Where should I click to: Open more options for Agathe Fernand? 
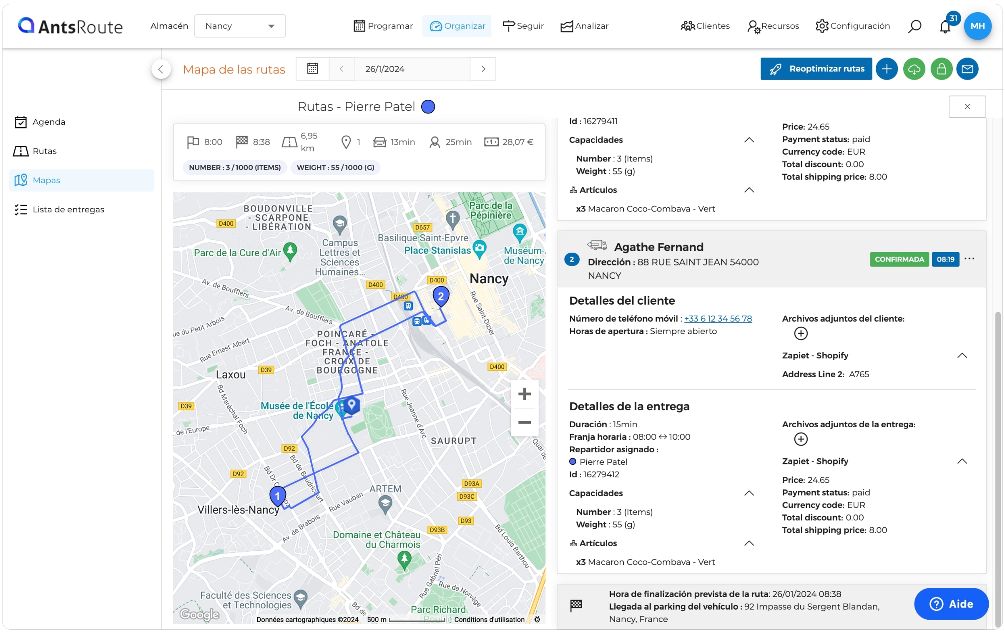pos(969,259)
